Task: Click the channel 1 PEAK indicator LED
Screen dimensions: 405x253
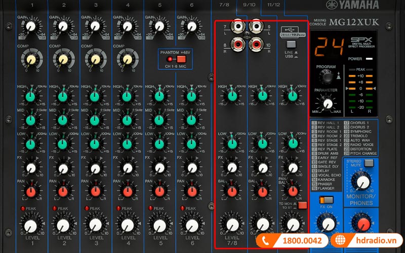Action: point(22,208)
